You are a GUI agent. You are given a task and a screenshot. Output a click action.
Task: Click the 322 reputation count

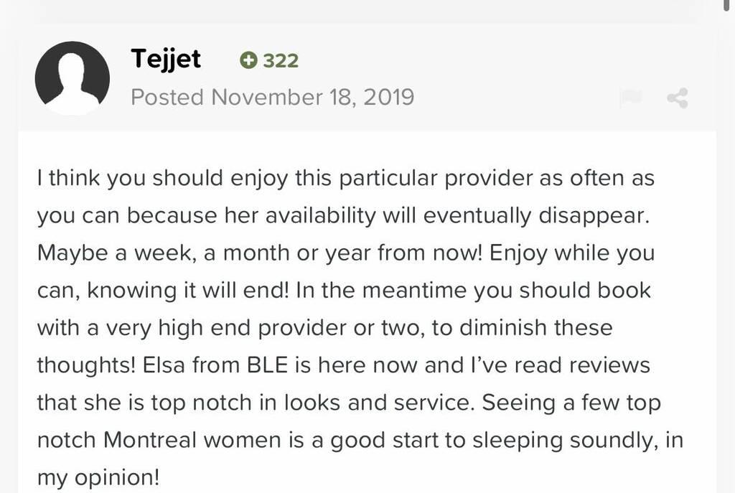[281, 61]
